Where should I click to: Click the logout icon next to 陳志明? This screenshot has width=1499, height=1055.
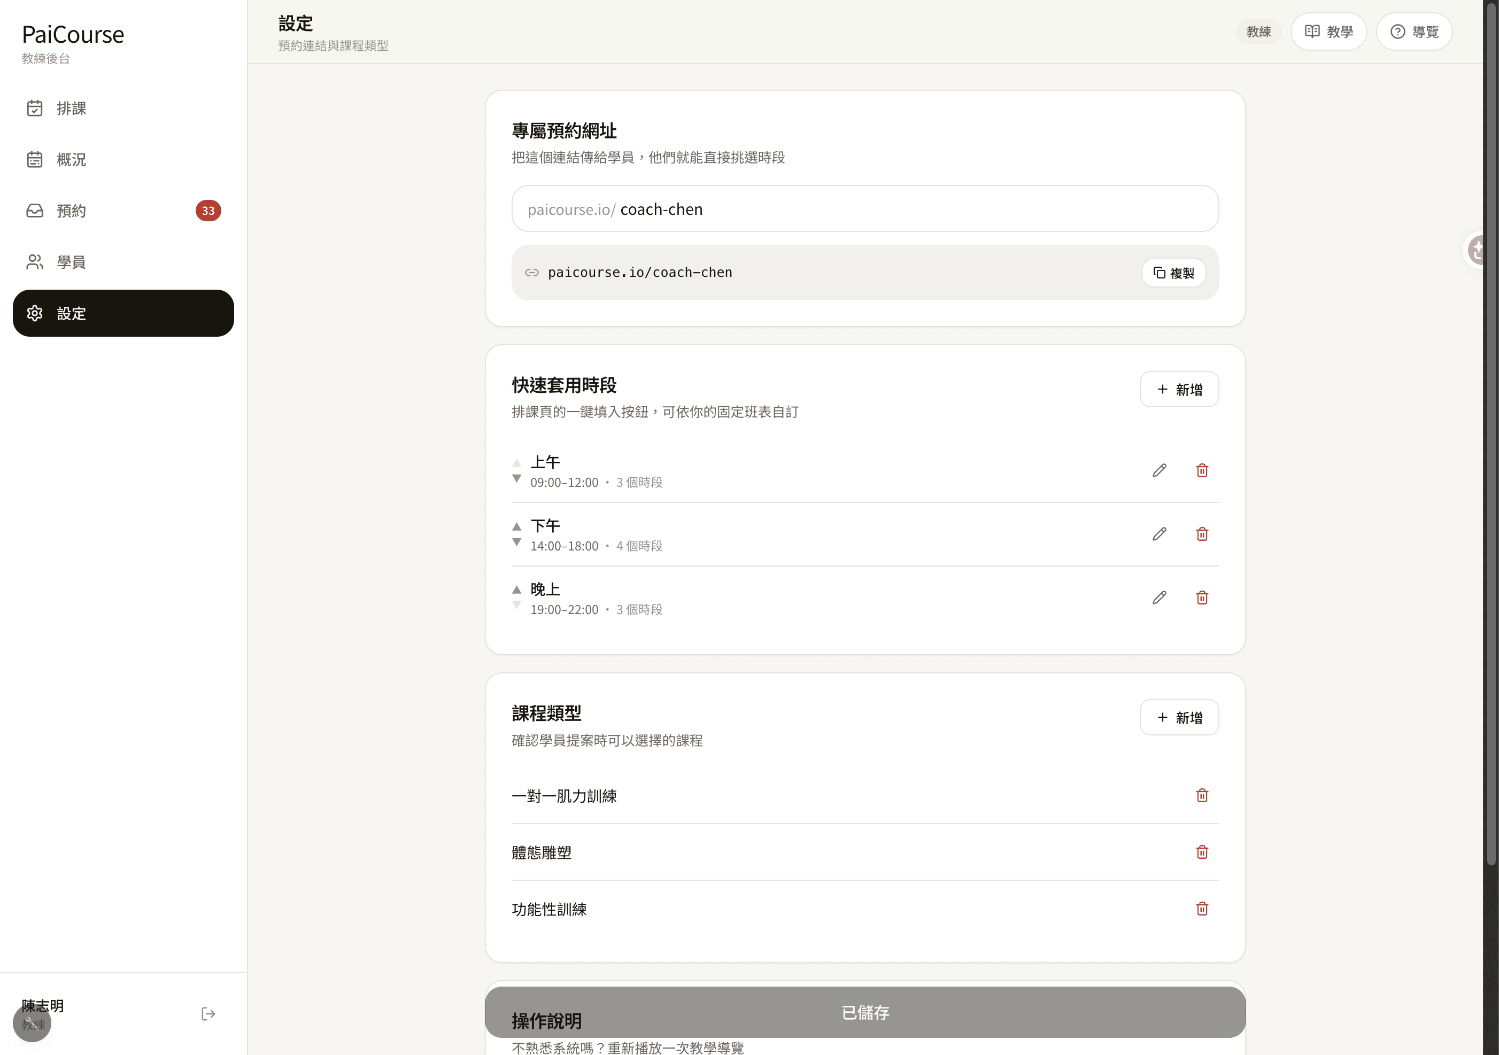208,1014
